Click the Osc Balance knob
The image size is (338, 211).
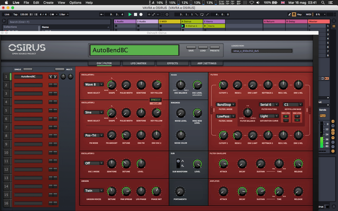tap(181, 85)
